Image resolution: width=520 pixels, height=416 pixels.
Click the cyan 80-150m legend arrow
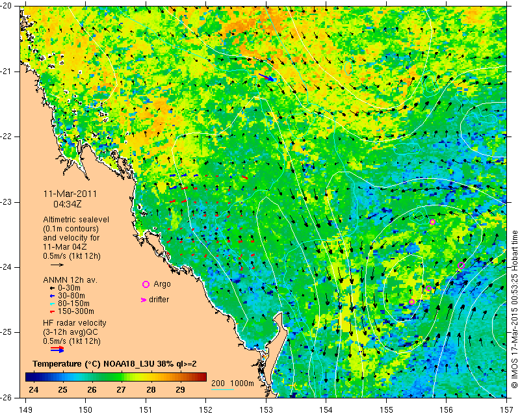pos(52,304)
